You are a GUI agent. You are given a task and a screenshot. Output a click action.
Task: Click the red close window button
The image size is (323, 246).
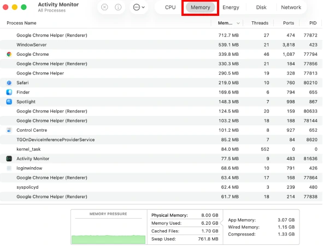(5, 7)
